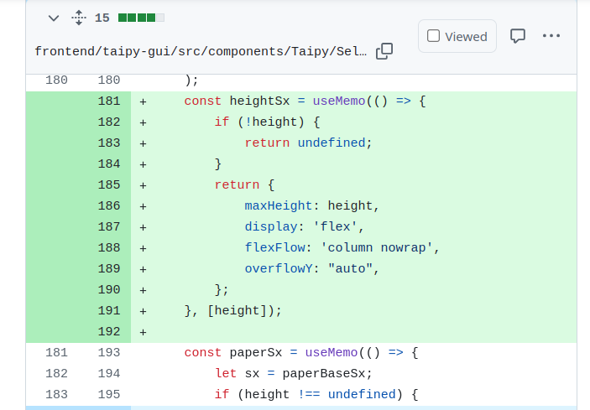Open the three-dot file options menu
The width and height of the screenshot is (590, 410).
point(551,36)
